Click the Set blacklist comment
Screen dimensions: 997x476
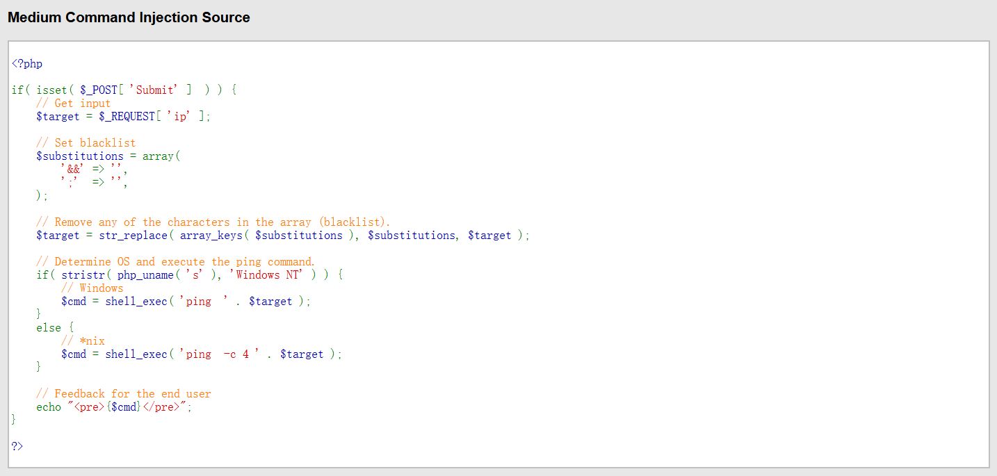(x=86, y=143)
